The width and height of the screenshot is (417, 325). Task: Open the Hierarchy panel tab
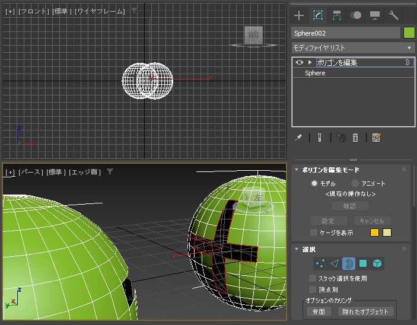point(337,15)
